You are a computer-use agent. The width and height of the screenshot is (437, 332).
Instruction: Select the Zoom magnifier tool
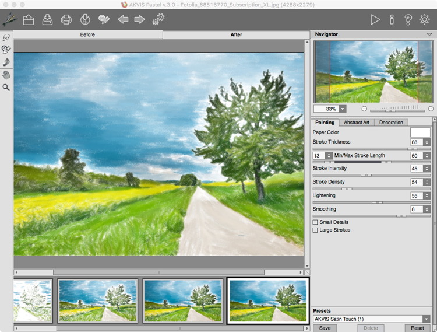tap(6, 88)
